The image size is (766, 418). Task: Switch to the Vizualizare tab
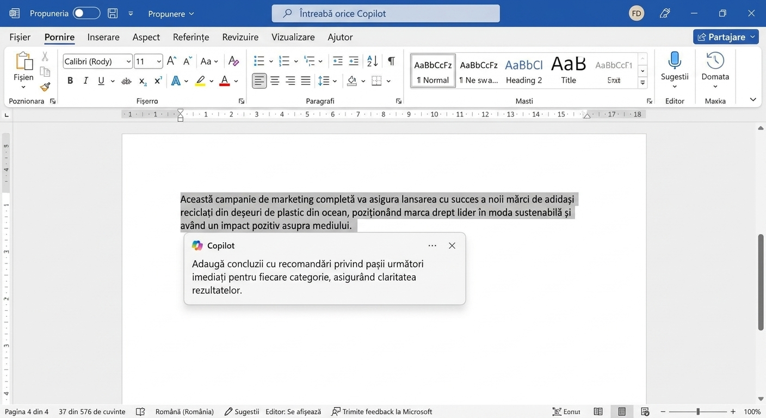(x=293, y=37)
